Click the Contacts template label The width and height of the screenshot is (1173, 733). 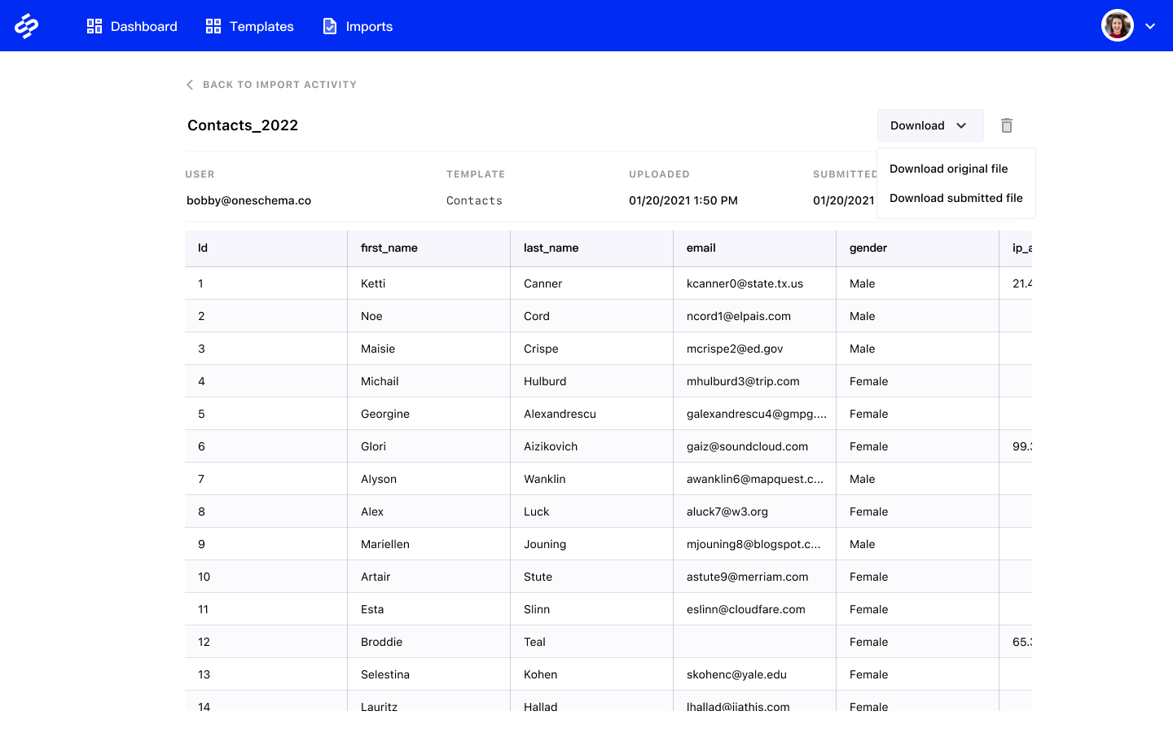[x=474, y=200]
